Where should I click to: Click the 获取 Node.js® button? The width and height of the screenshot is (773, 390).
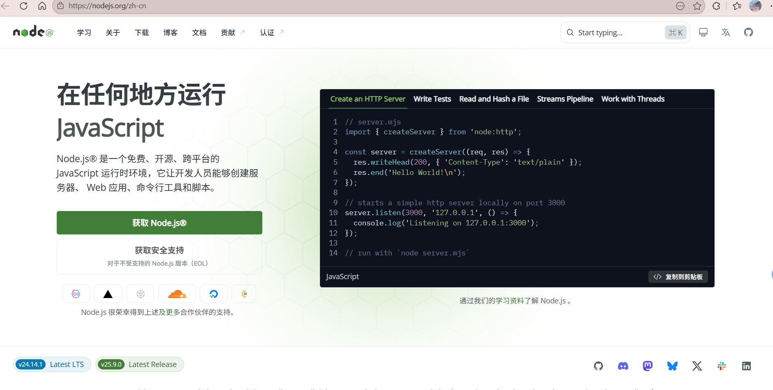pyautogui.click(x=159, y=223)
